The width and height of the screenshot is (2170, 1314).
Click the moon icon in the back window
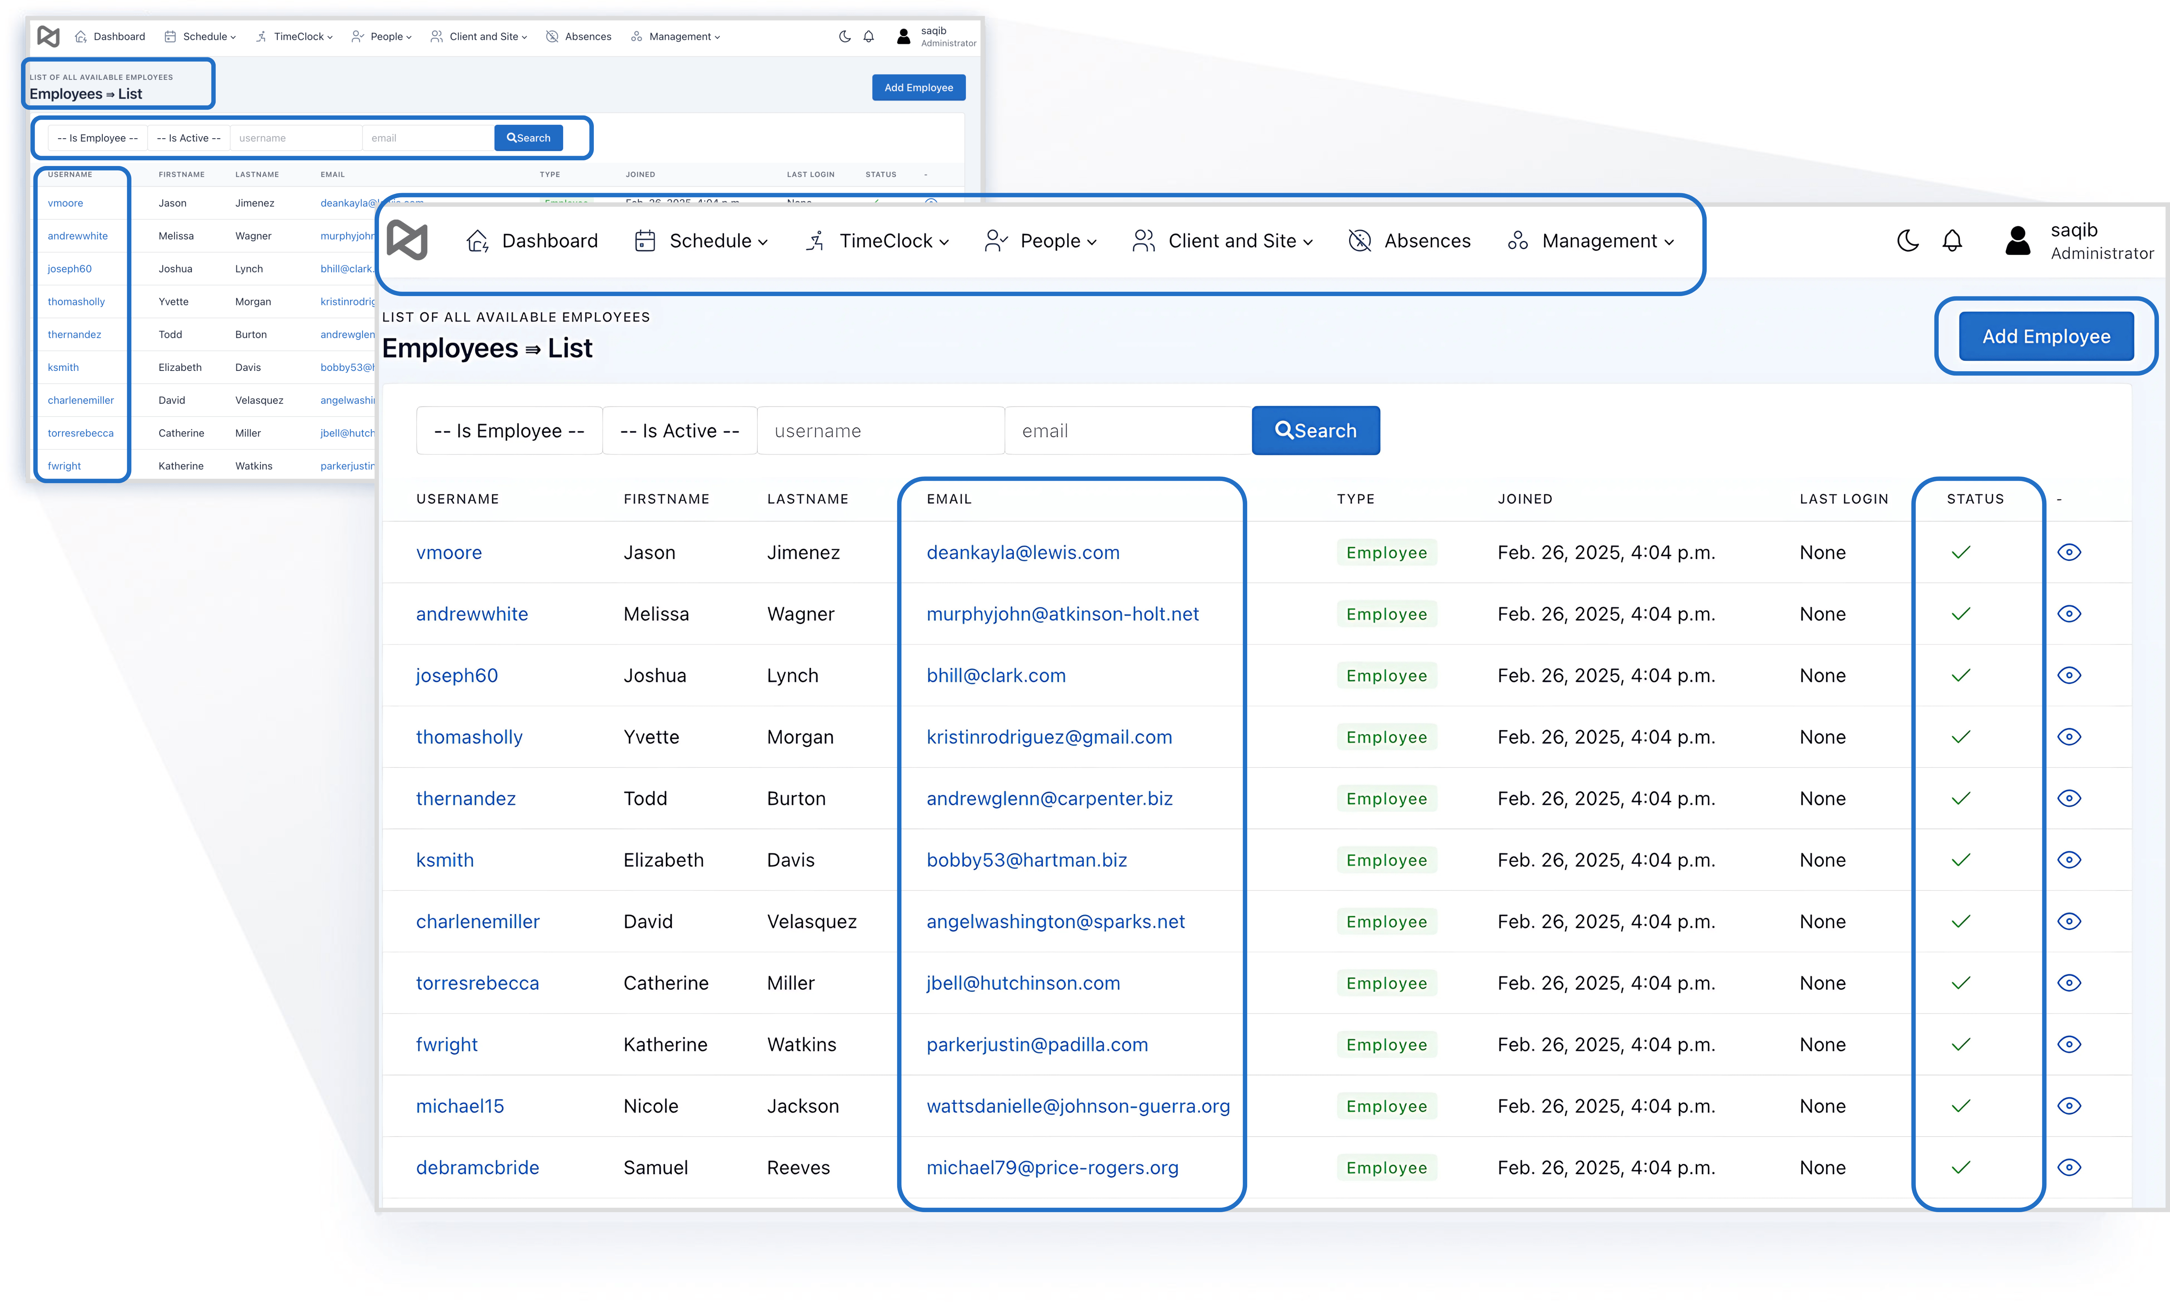point(844,36)
